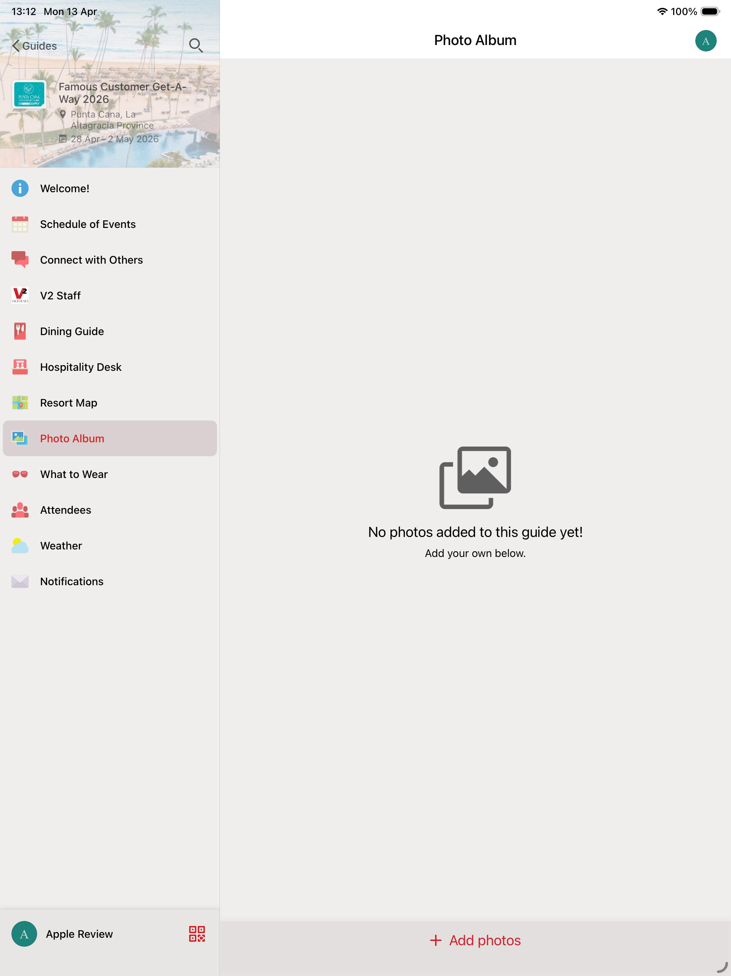Open Notifications
The width and height of the screenshot is (731, 976).
pos(110,582)
